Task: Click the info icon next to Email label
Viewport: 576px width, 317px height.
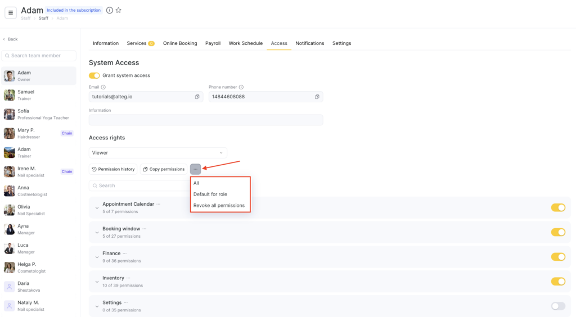Action: (x=103, y=87)
